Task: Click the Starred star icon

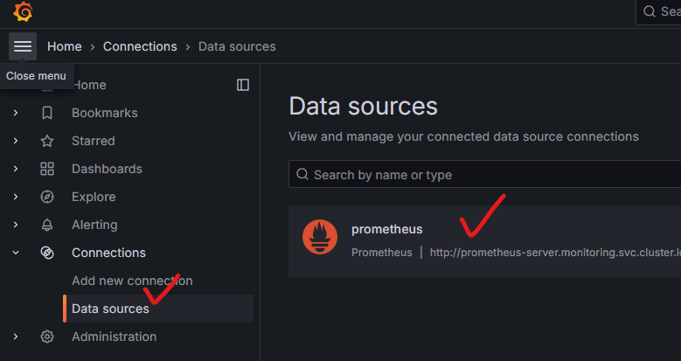Action: tap(47, 141)
